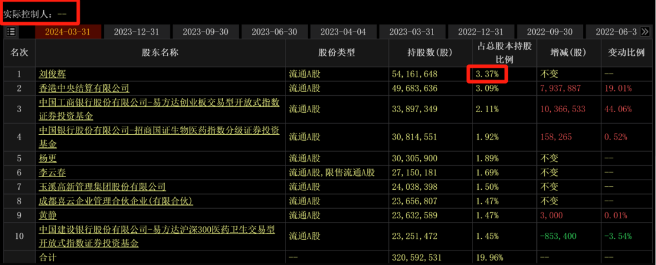Open 招商国证生物医药指数 fund link

(159, 138)
